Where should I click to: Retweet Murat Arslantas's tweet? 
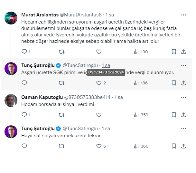[x=61, y=52]
